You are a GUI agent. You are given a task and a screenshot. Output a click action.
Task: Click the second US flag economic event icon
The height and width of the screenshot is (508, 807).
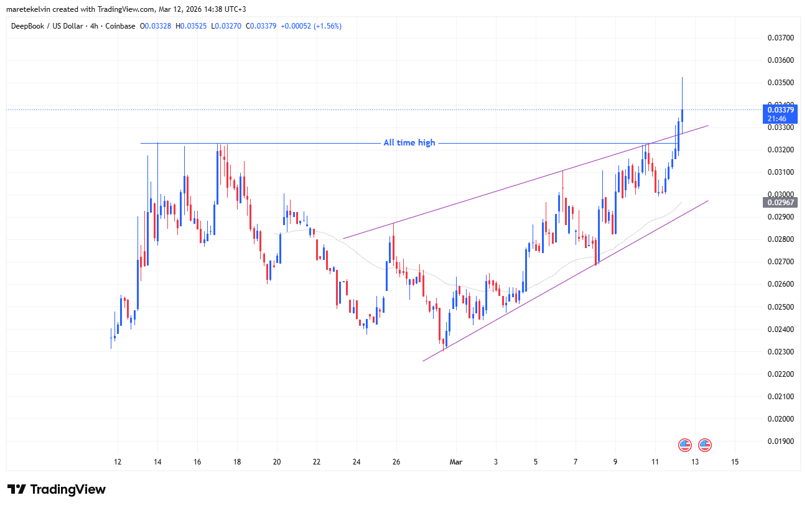(704, 445)
